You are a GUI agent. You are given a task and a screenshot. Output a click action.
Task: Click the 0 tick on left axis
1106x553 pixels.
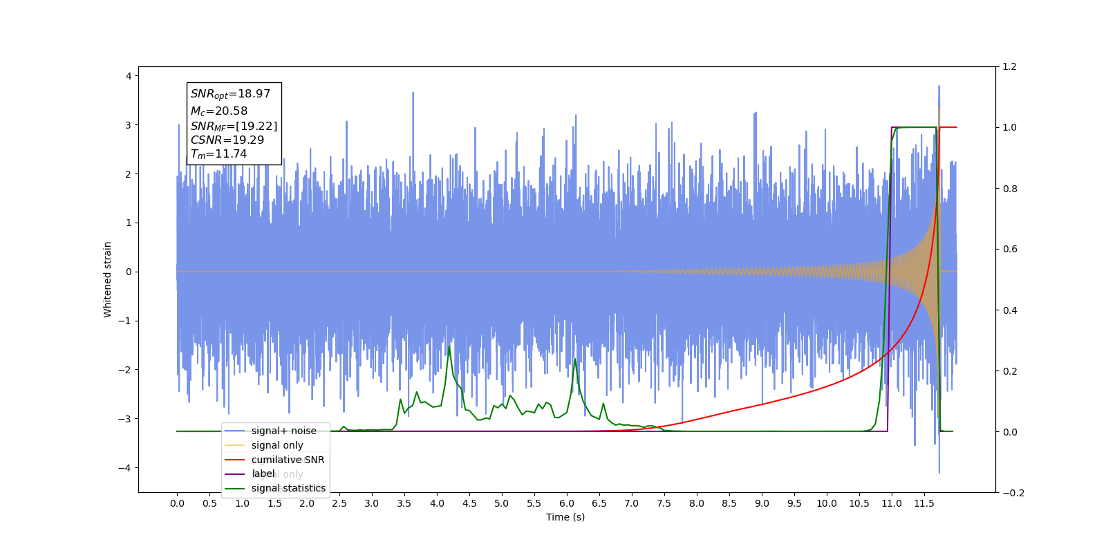[129, 272]
